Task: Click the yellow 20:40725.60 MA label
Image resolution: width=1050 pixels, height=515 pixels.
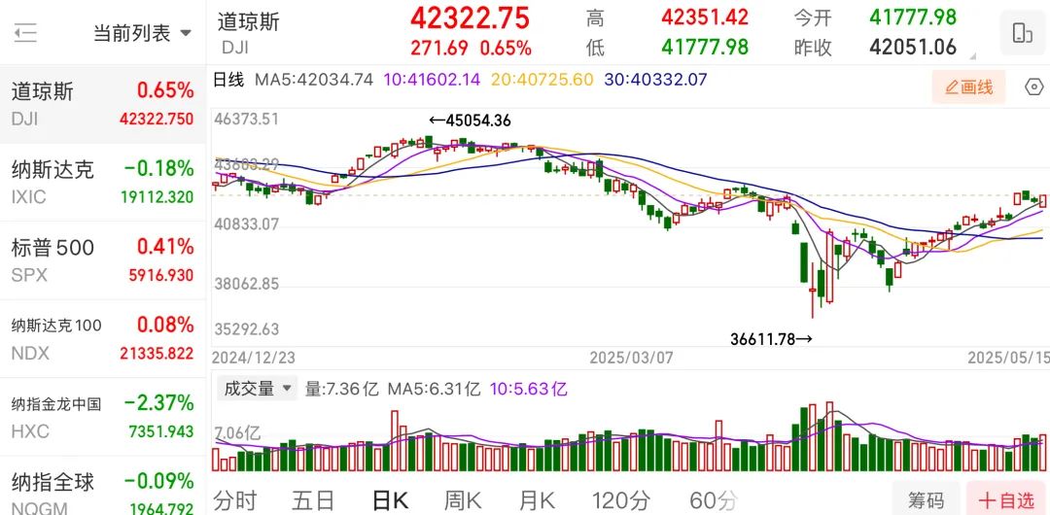Action: [542, 80]
